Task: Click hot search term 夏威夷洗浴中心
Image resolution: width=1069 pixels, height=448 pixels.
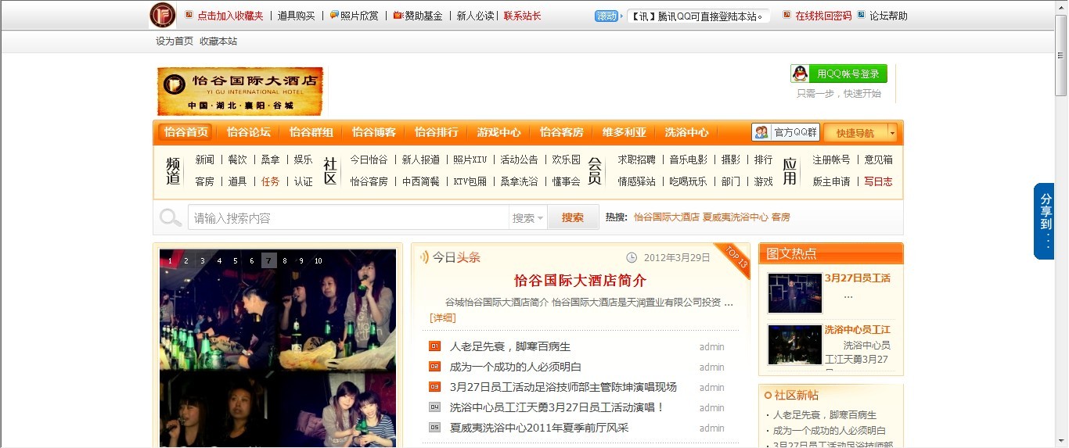Action: click(735, 217)
